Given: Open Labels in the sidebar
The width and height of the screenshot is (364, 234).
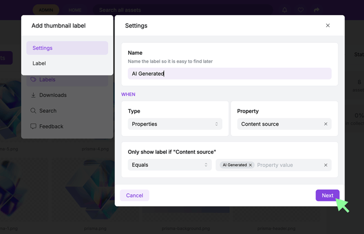Looking at the screenshot, I should point(47,80).
